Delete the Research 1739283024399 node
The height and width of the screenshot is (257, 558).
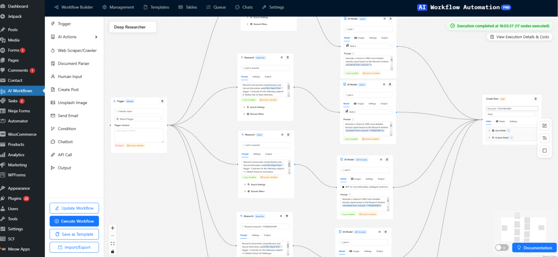tap(287, 216)
